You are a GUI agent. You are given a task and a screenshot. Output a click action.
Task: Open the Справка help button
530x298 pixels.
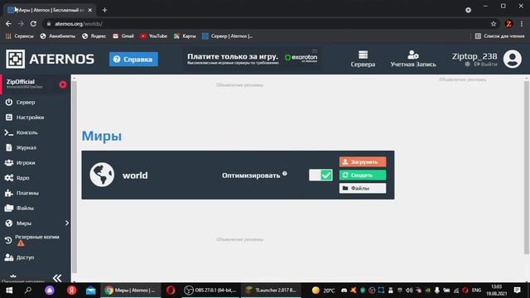[133, 59]
